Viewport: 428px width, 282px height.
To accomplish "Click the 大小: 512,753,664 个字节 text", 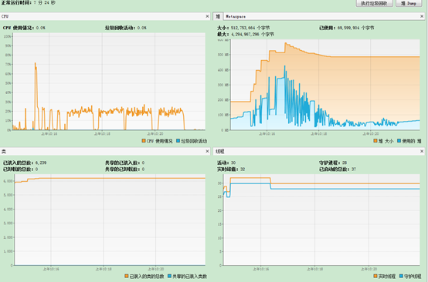I will (x=243, y=28).
